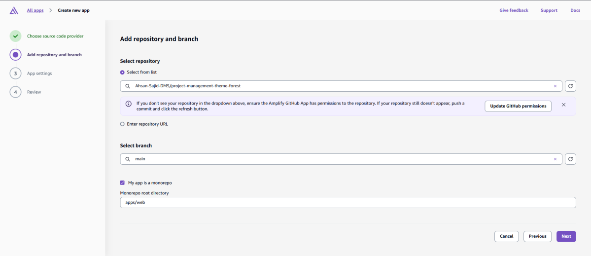591x256 pixels.
Task: Click the step 3 number circle
Action: [15, 73]
